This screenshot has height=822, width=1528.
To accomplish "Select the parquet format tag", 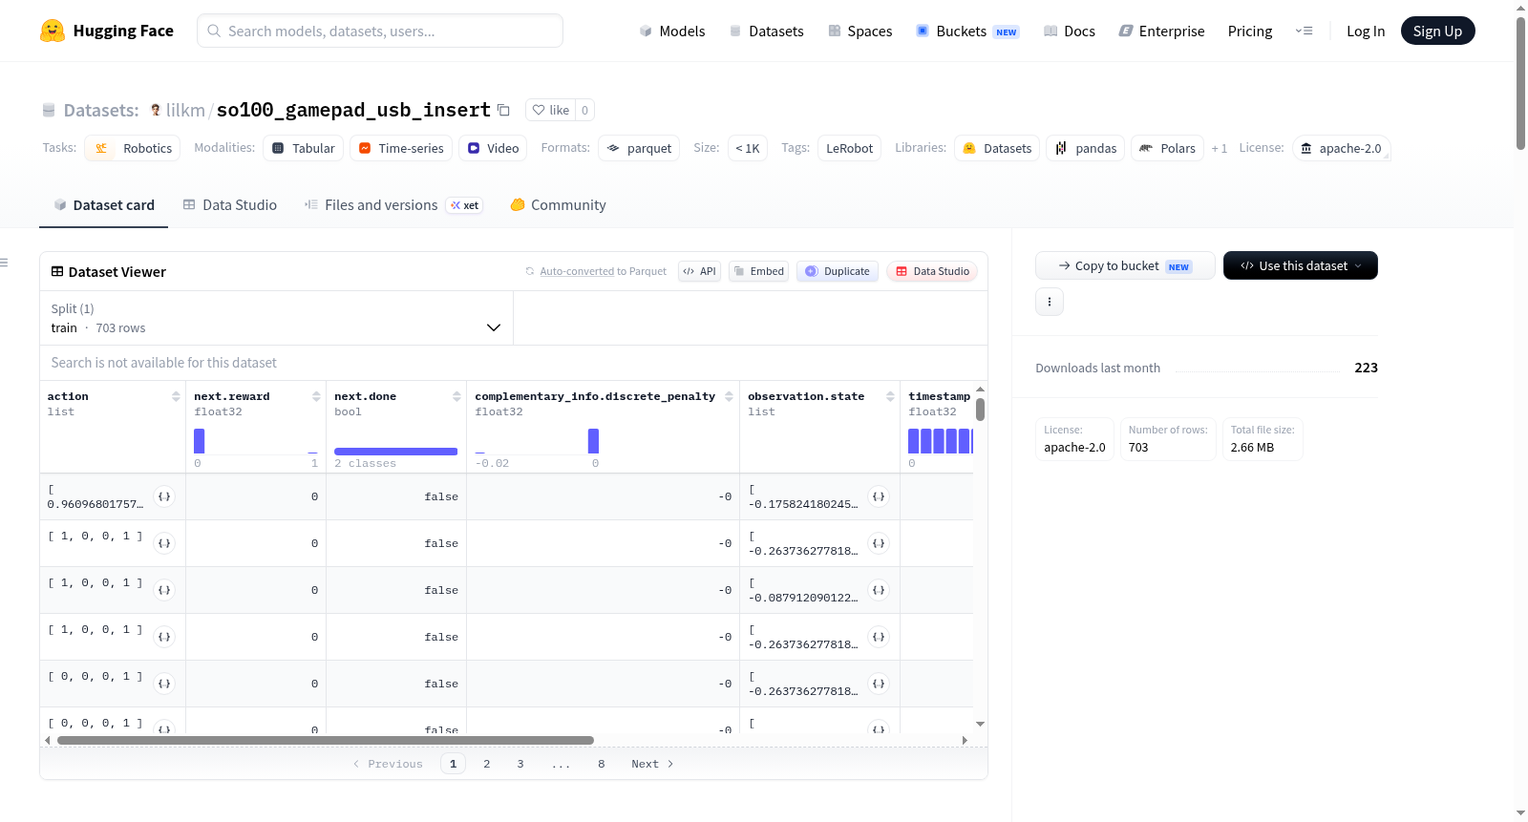I will tap(639, 148).
